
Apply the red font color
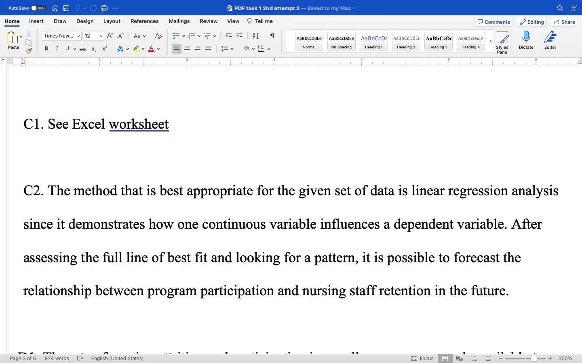click(x=151, y=49)
